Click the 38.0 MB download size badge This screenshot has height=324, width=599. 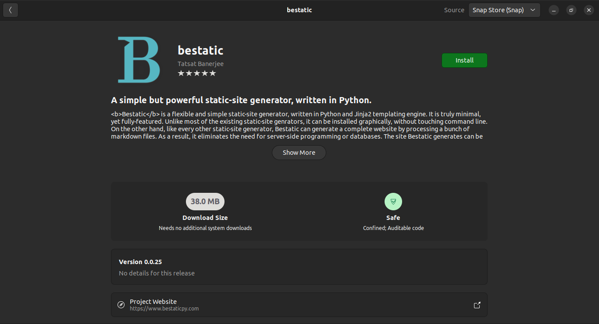click(205, 201)
